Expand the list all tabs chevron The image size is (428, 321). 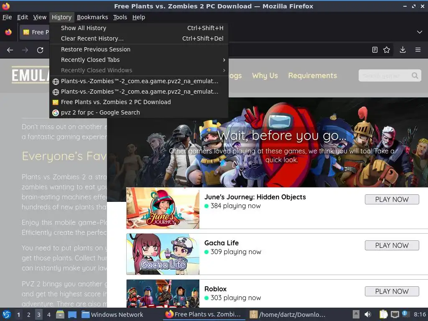click(420, 32)
